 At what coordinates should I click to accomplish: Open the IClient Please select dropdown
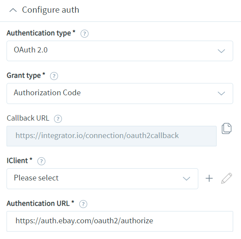pos(102,179)
